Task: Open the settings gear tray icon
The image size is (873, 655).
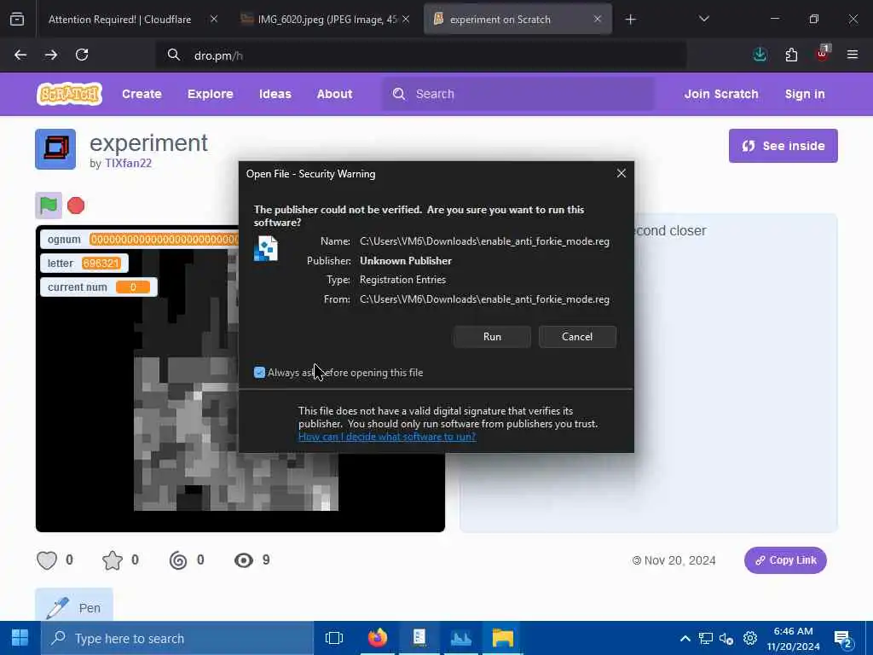Action: pyautogui.click(x=750, y=638)
